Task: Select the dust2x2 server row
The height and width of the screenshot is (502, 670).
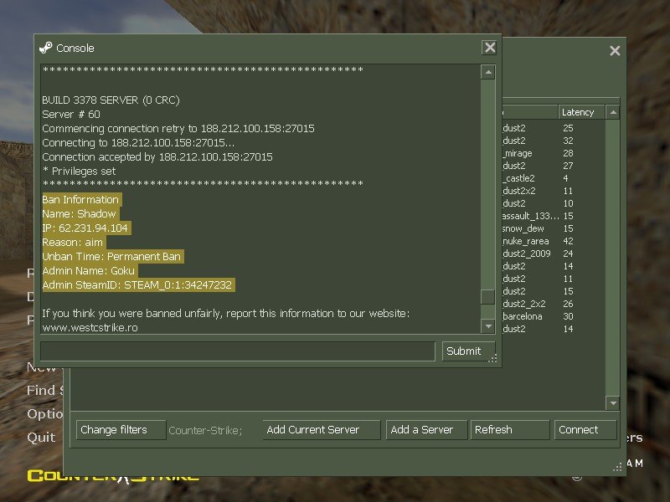Action: pos(554,191)
